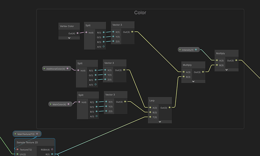Screen dimensions: 260x156
Task: Click RGBA(4) output port on Sample Texture 2D
Action: coord(52,149)
